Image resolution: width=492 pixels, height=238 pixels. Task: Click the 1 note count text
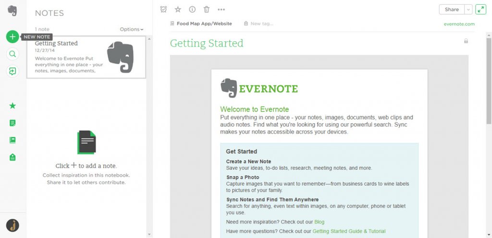42,29
